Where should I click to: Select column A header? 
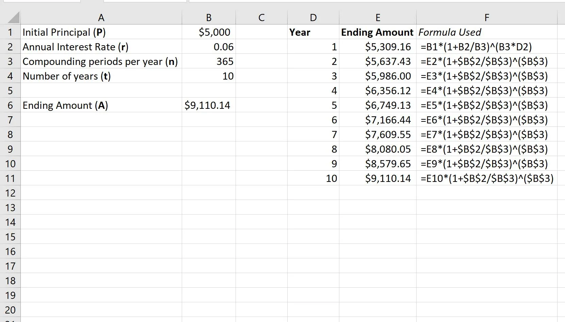click(x=101, y=17)
